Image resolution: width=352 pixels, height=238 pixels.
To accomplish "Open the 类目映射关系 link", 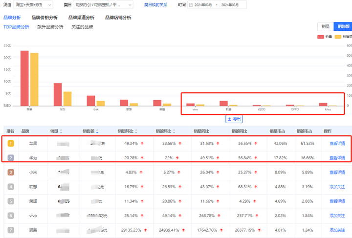I will pos(155,5).
